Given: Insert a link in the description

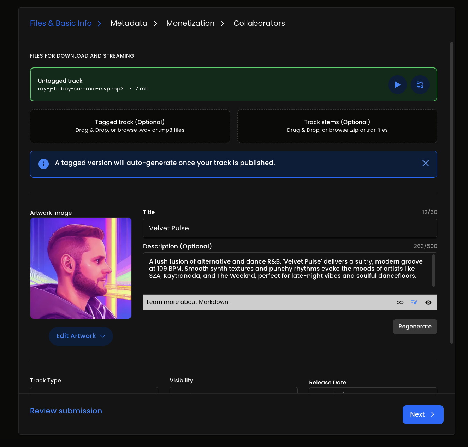Looking at the screenshot, I should click(x=400, y=302).
